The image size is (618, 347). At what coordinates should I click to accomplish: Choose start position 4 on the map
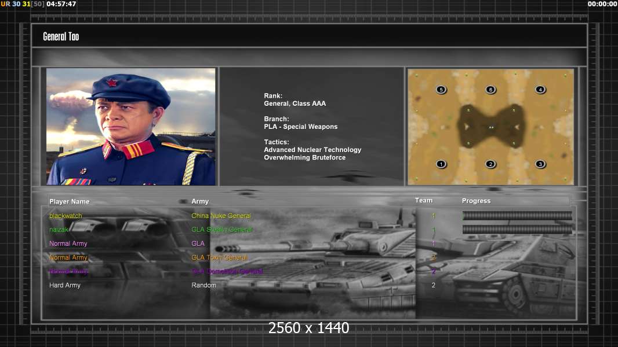tap(540, 90)
